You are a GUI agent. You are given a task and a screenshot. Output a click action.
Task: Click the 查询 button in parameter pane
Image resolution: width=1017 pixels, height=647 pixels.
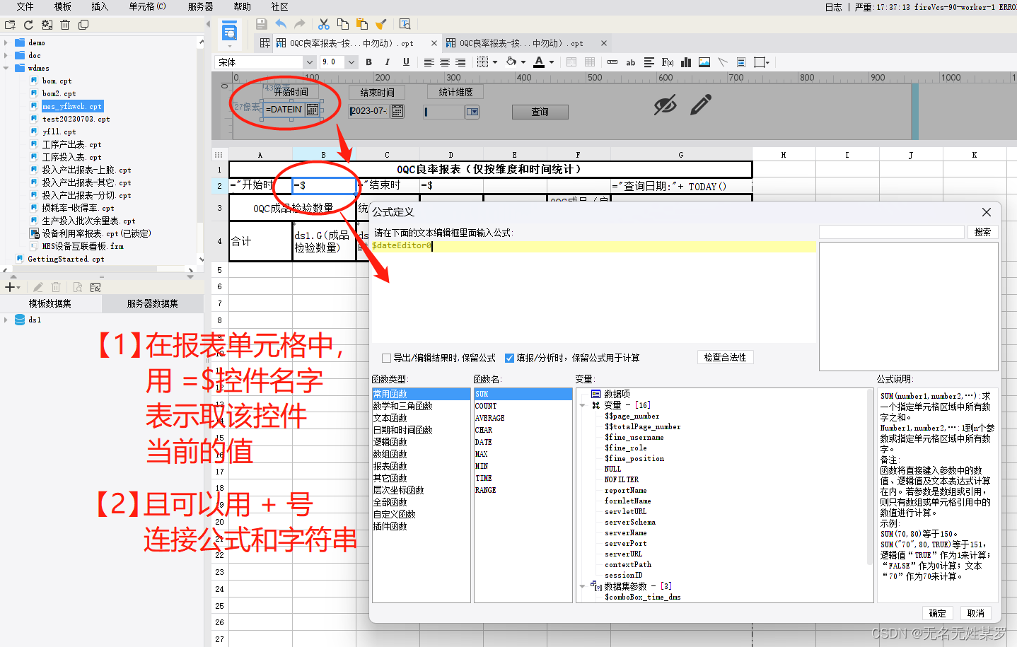(x=540, y=112)
